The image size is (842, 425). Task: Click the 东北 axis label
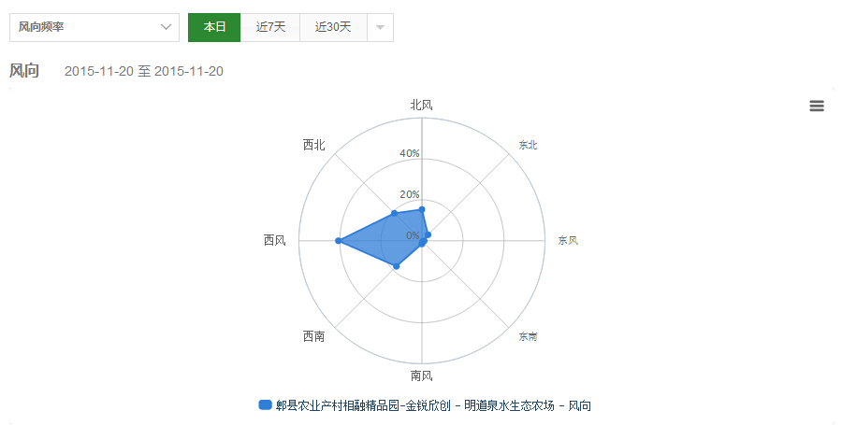click(529, 145)
